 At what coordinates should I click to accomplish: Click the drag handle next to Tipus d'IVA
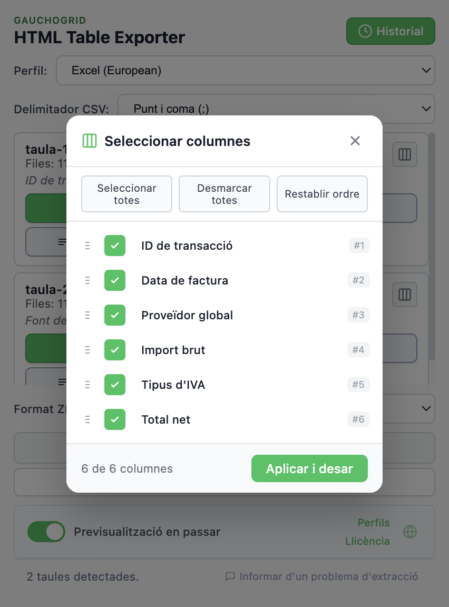[87, 385]
